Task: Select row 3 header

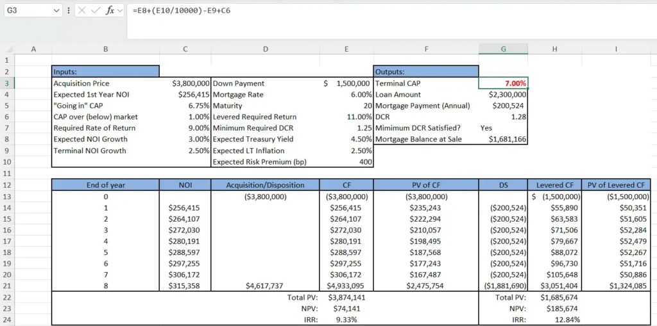Action: [7, 83]
